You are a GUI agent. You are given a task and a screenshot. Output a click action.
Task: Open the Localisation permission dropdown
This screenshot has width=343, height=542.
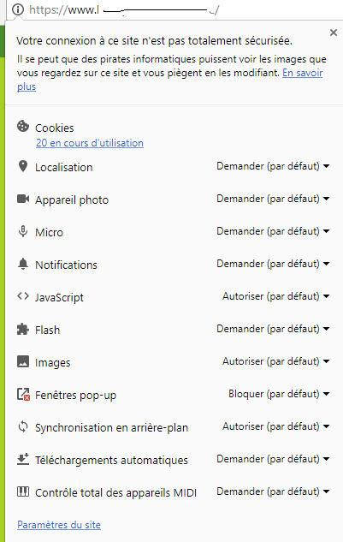tap(273, 166)
